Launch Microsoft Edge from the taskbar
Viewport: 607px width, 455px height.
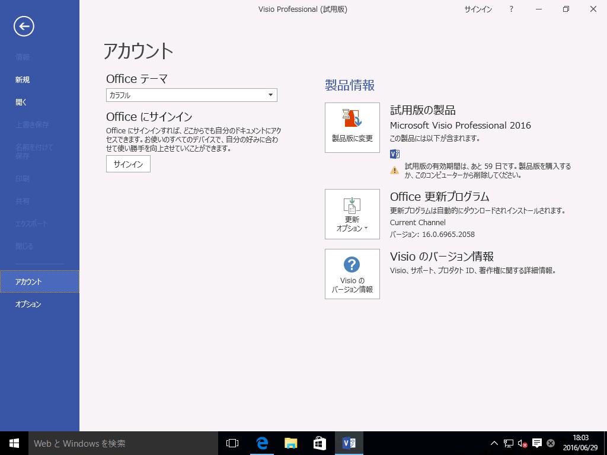262,443
